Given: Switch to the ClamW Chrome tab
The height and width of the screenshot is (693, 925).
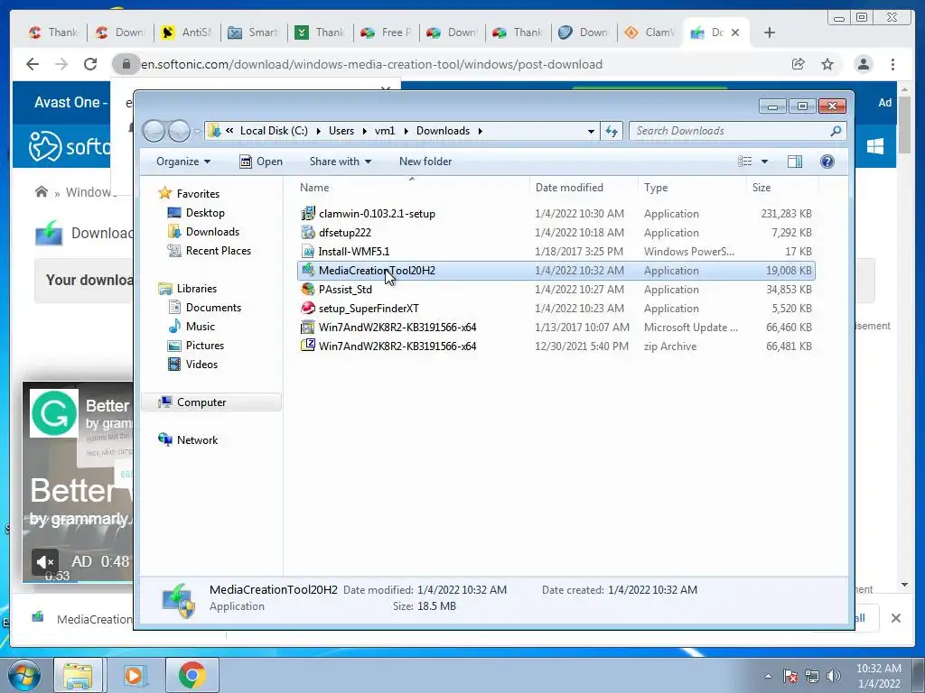Looking at the screenshot, I should pos(649,32).
